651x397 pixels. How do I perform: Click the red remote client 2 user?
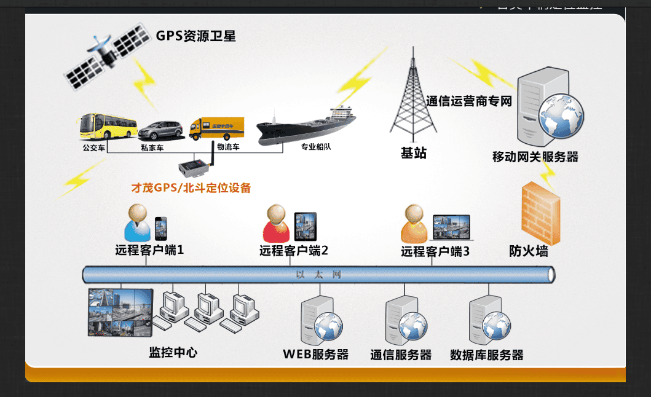coord(276,224)
